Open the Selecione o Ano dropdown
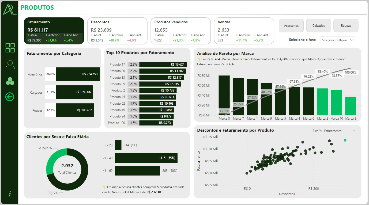This screenshot has height=205, width=369. 337,40
